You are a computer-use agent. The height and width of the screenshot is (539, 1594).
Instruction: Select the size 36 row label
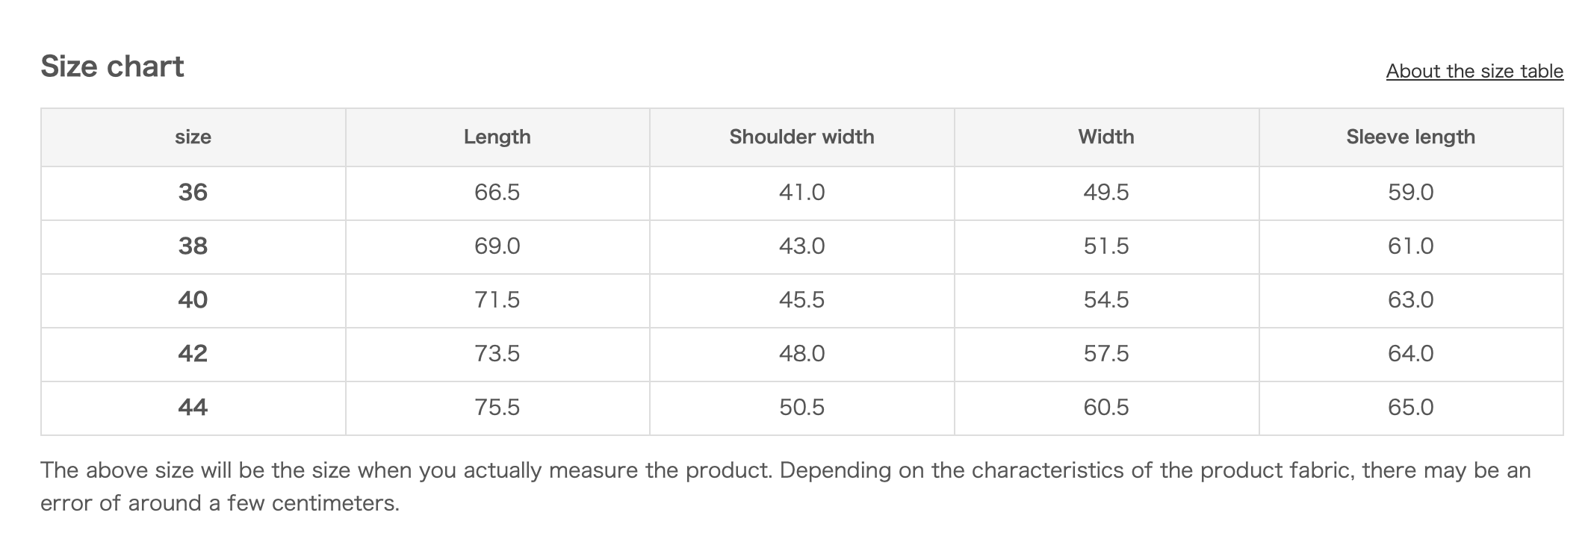tap(193, 193)
